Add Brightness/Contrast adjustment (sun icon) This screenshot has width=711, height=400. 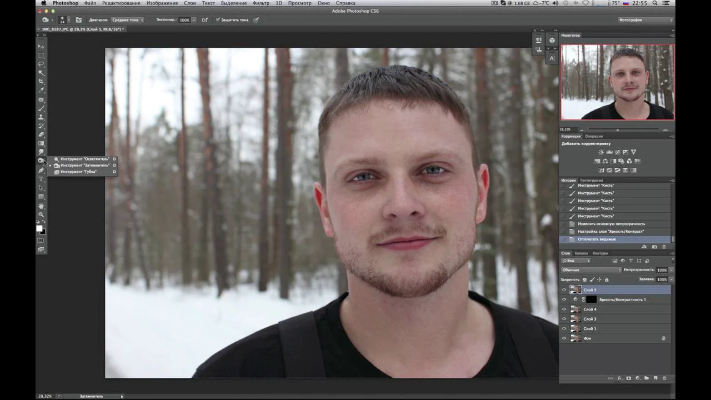tap(601, 152)
